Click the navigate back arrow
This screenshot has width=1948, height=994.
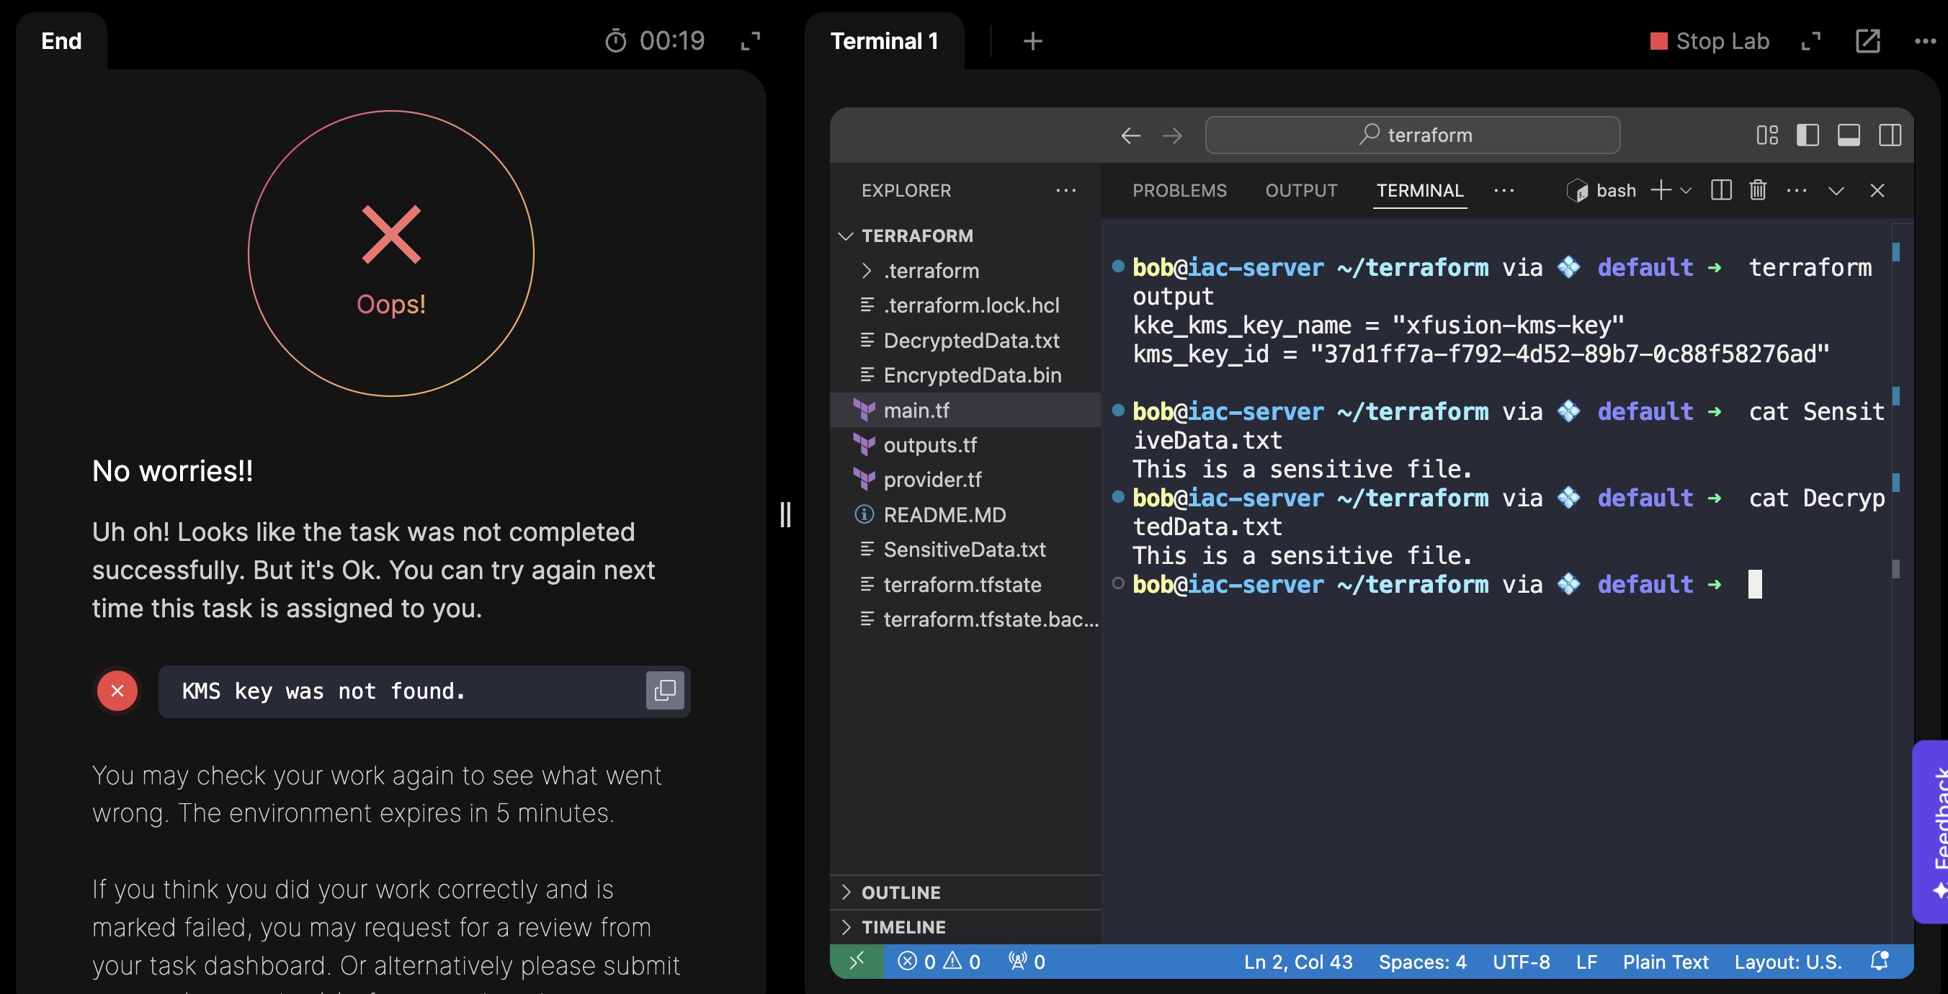tap(1130, 135)
